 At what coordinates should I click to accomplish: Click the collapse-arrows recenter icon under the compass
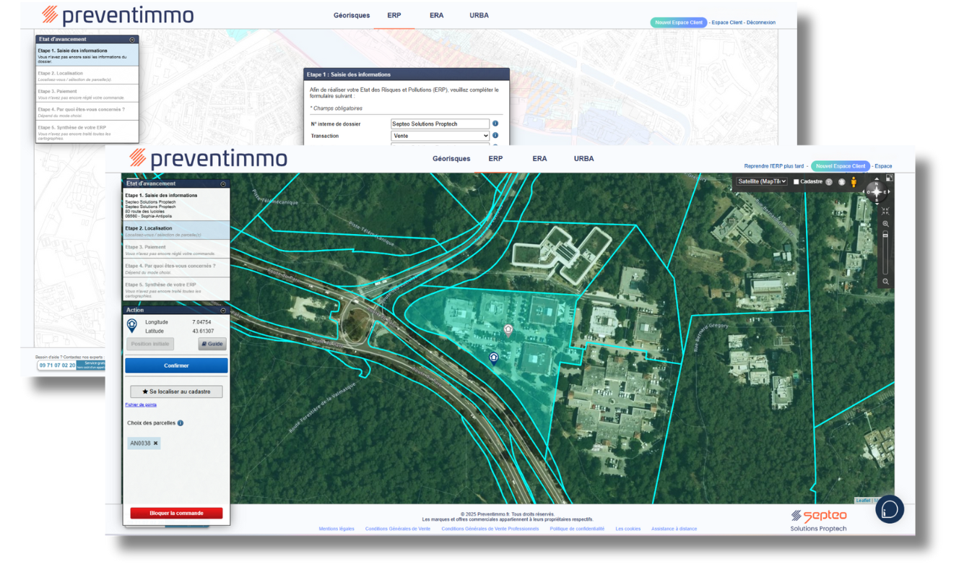pyautogui.click(x=885, y=212)
